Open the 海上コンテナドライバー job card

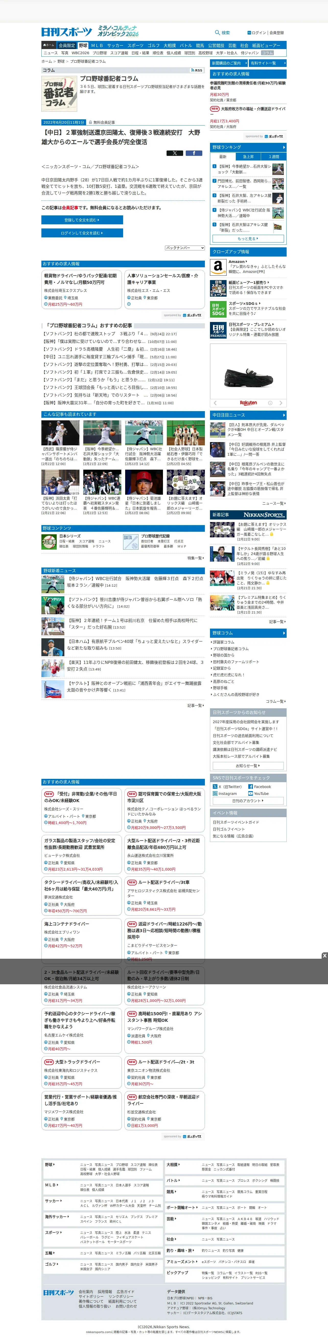click(x=82, y=941)
